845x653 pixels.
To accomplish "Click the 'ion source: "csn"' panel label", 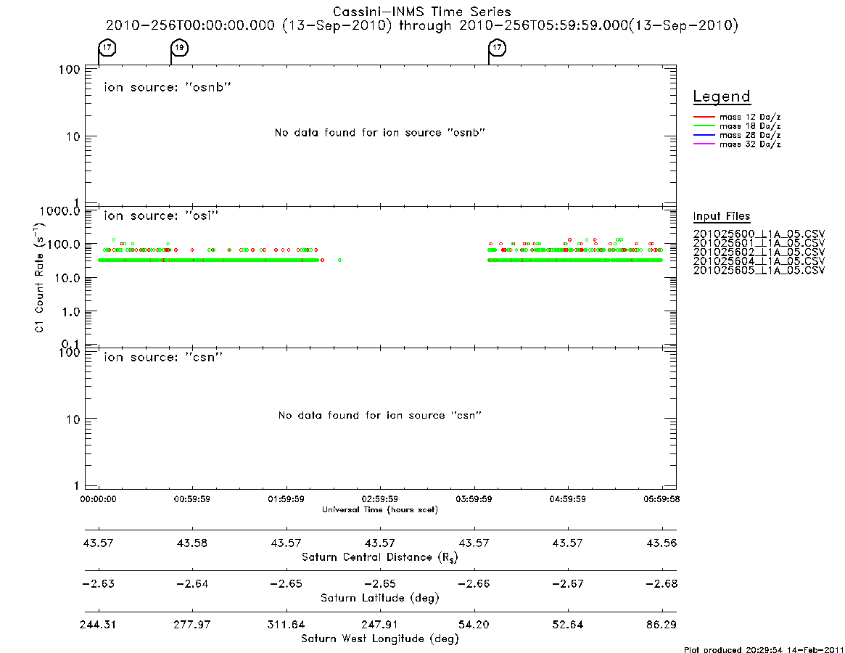I will coord(163,357).
